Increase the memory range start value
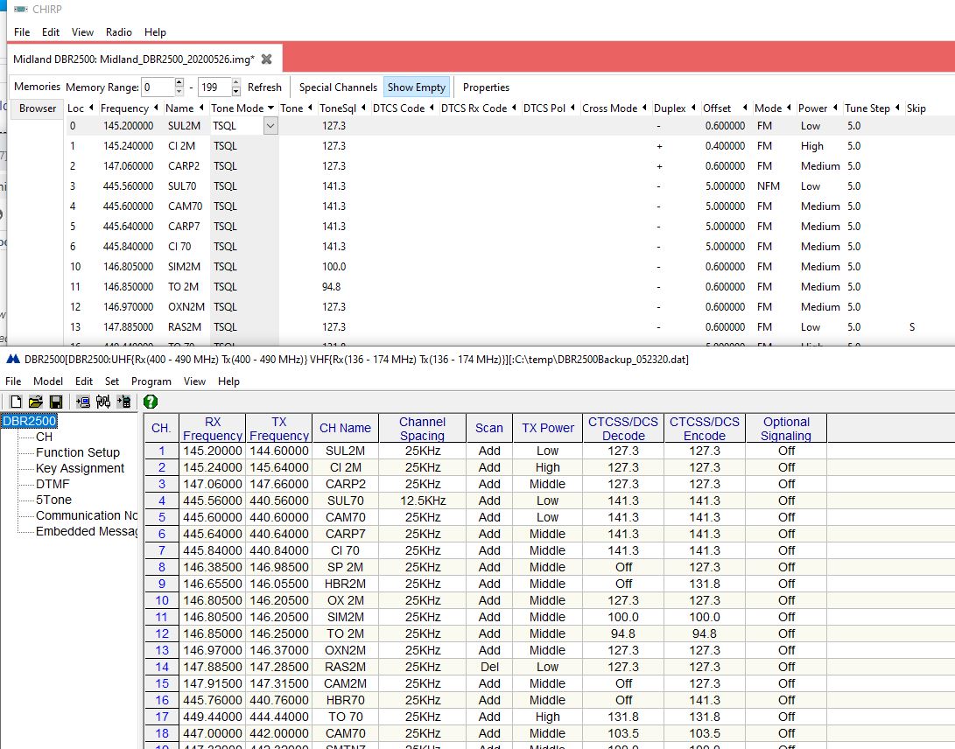Screen dimensions: 955x749 [x=179, y=82]
